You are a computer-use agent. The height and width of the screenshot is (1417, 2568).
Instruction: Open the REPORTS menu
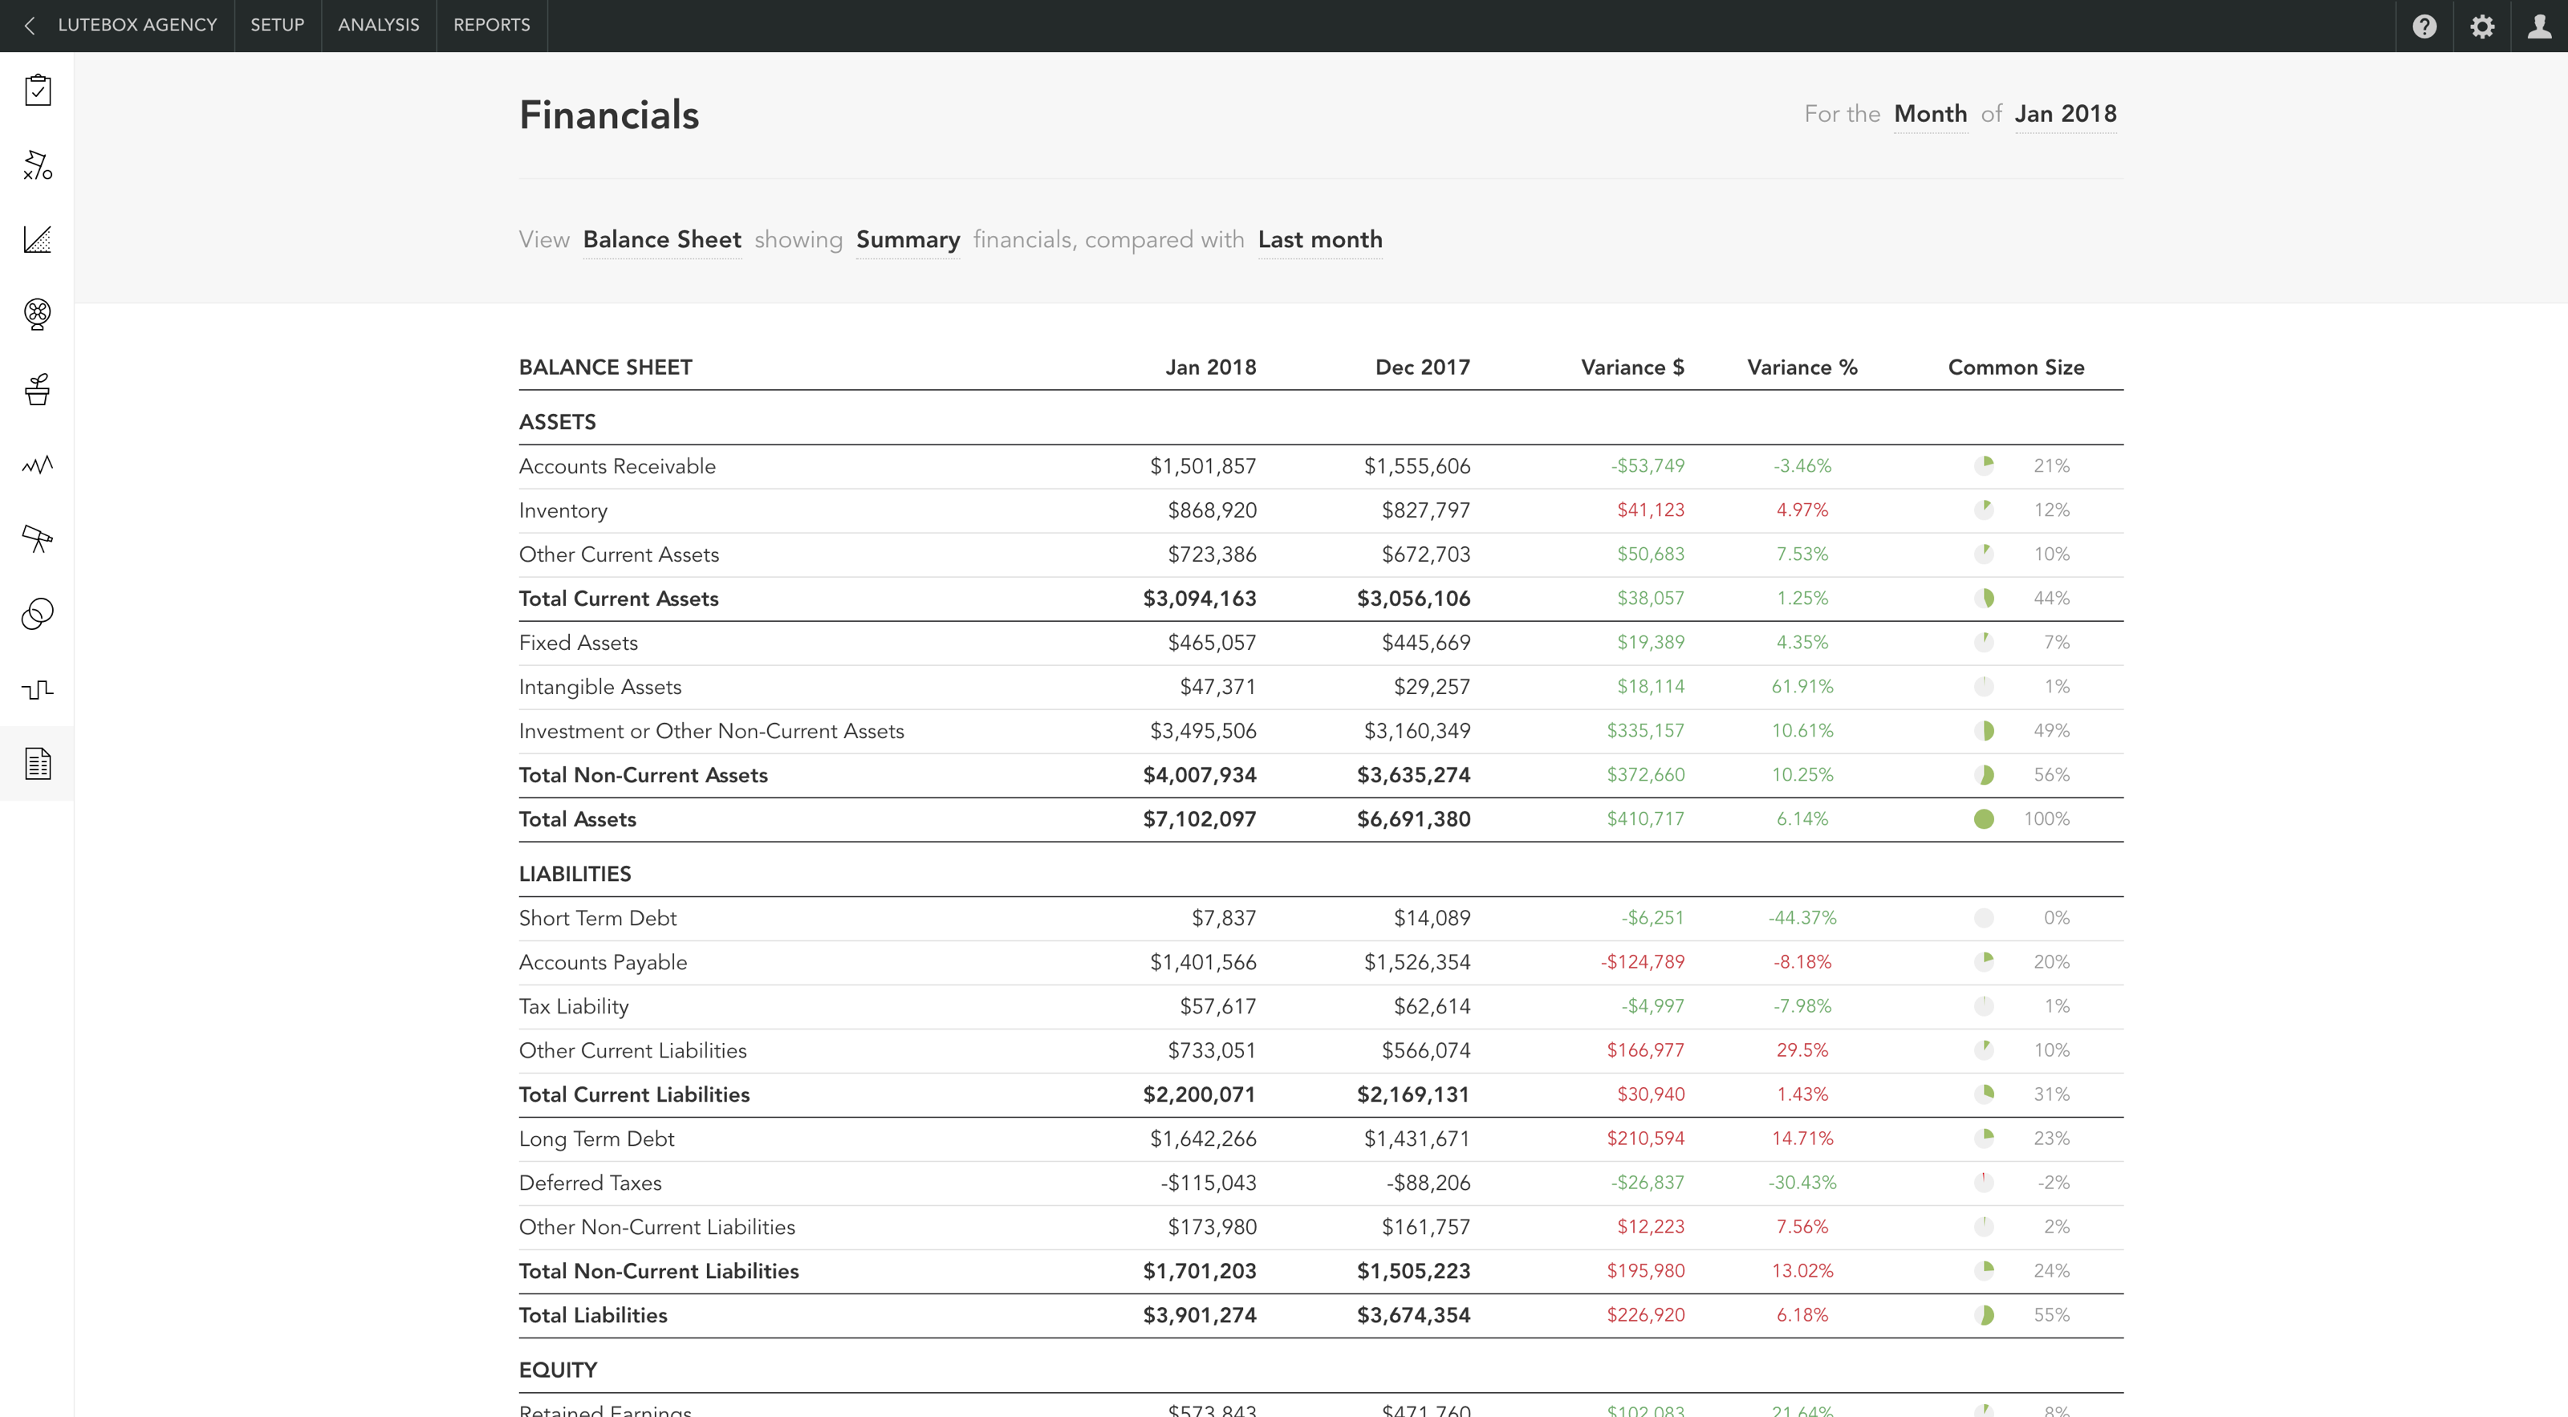491,25
